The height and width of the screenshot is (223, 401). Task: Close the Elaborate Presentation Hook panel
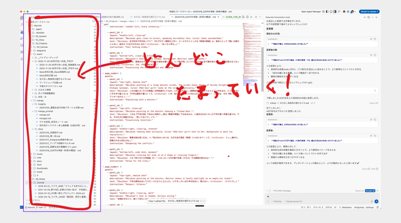[376, 17]
